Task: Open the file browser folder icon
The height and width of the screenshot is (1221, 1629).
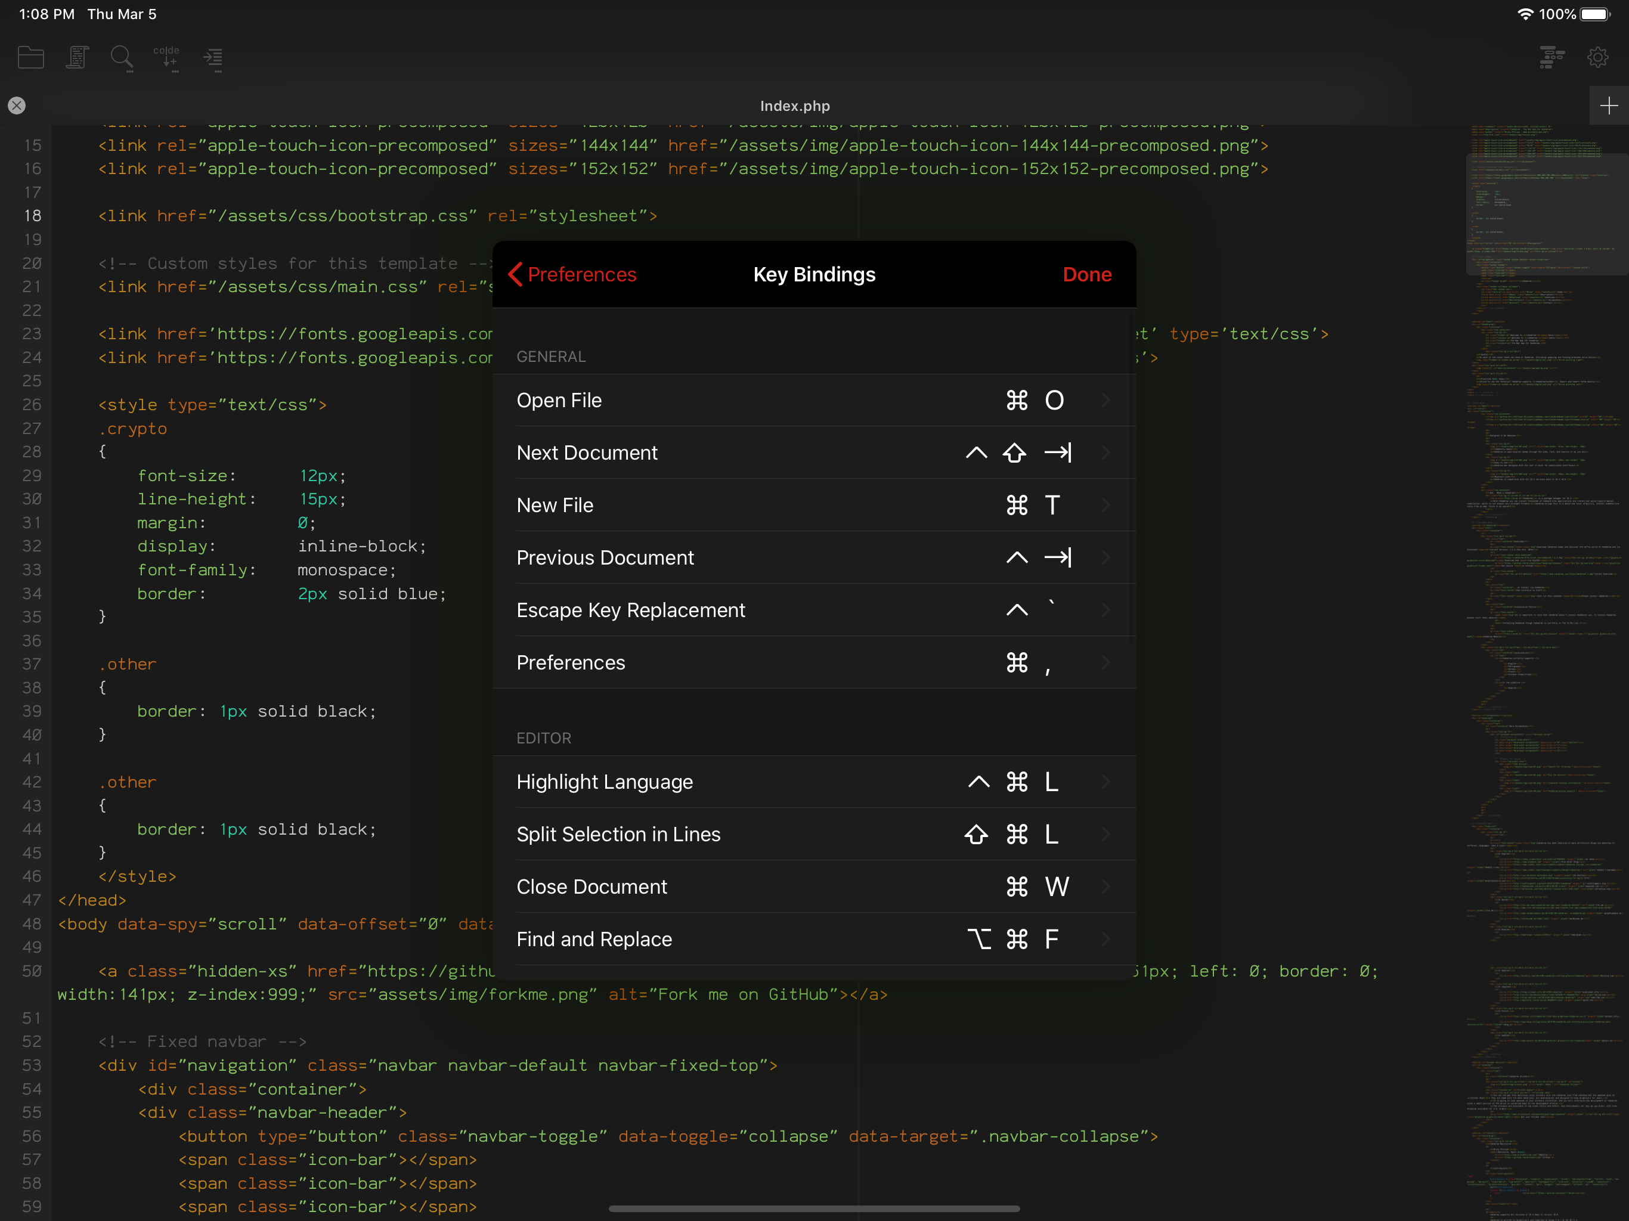Action: click(x=30, y=57)
